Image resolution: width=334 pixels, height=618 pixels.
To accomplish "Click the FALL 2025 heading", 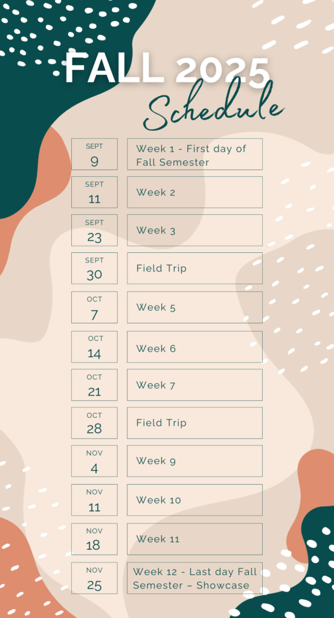I will tap(167, 69).
